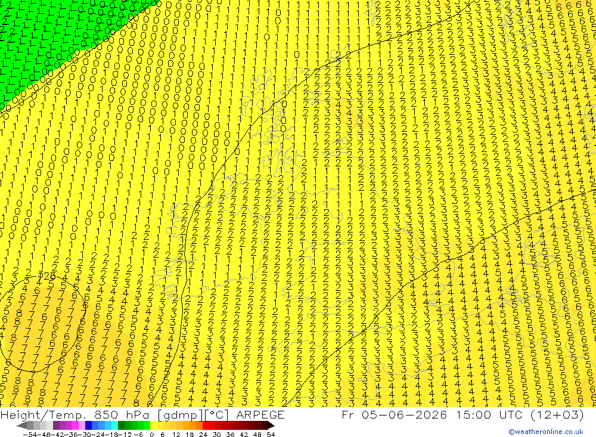
Task: Click the '54' label on color scale
Action: pyautogui.click(x=271, y=435)
